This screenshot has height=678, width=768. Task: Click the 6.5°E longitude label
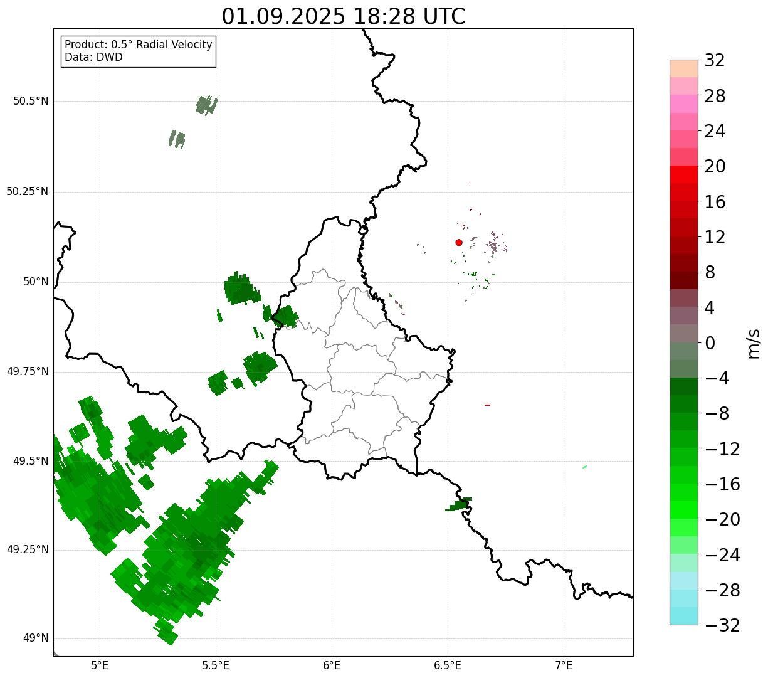click(x=448, y=665)
